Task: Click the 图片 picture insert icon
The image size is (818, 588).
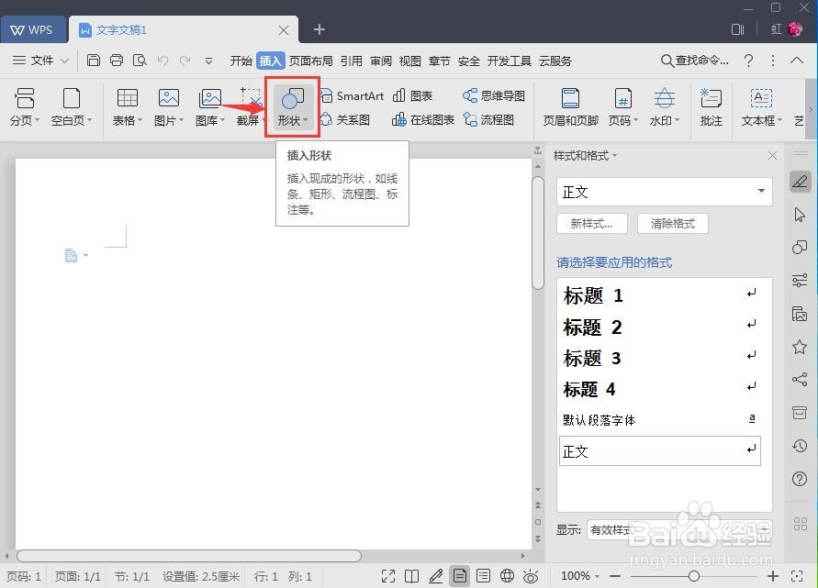Action: [x=169, y=106]
